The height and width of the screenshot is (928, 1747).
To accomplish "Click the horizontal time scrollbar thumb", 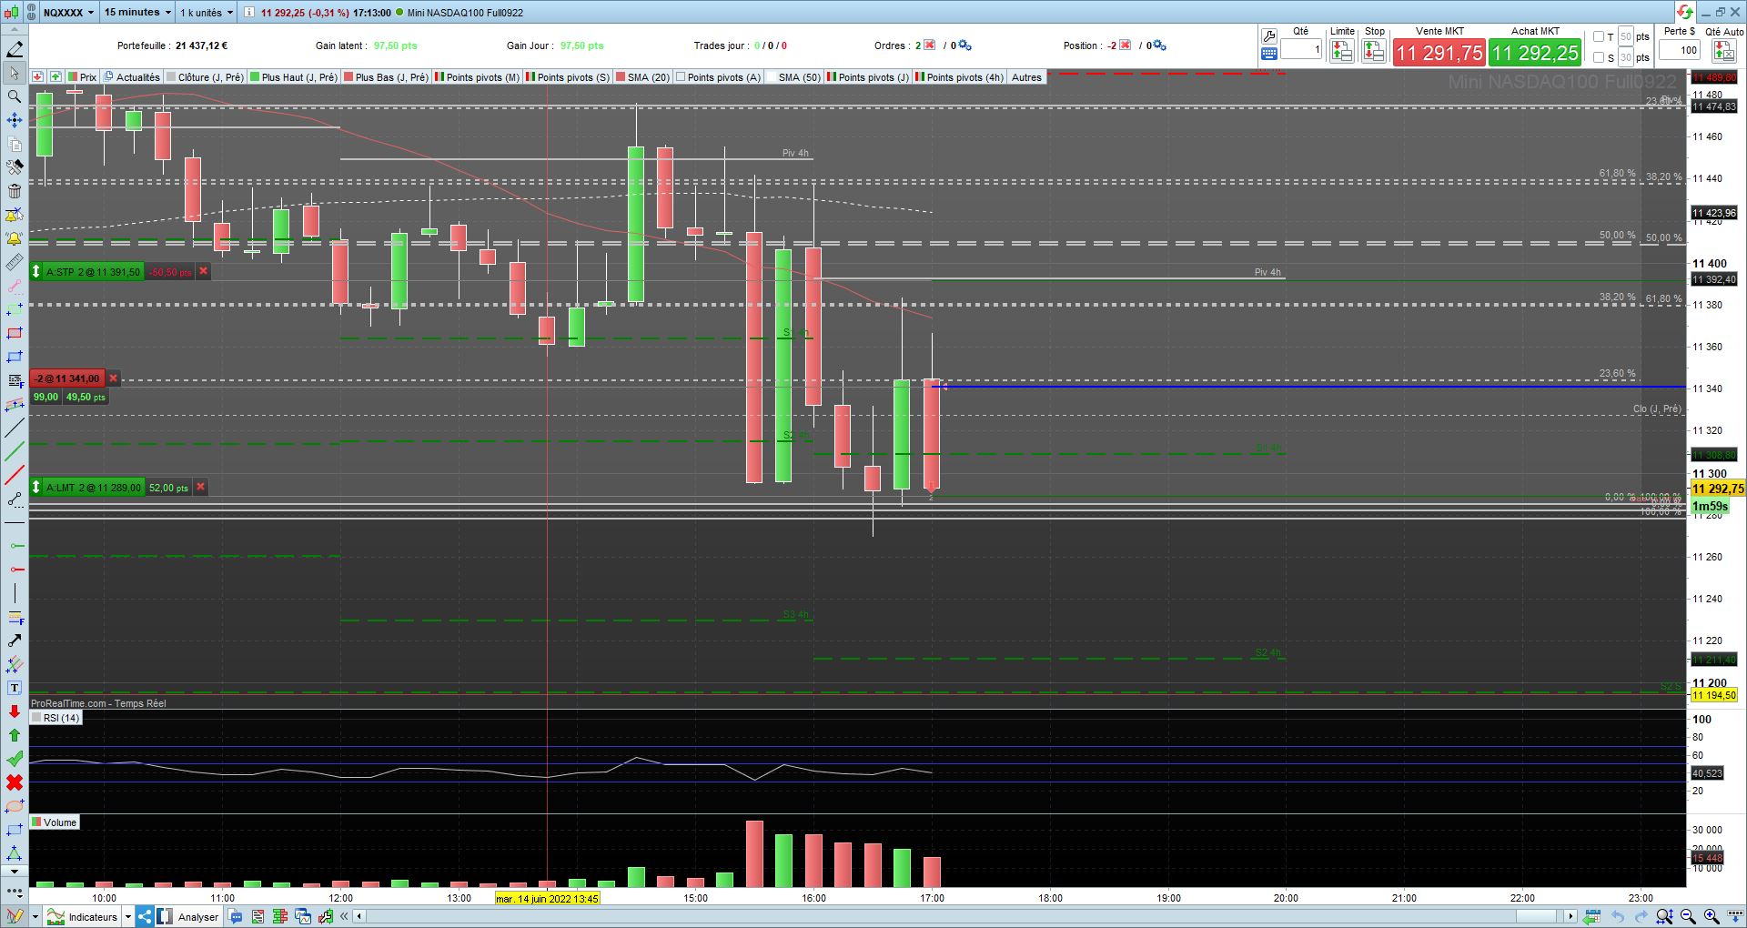I will (x=1537, y=916).
